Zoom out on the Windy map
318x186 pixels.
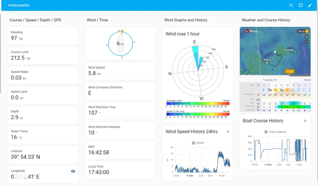(307, 41)
